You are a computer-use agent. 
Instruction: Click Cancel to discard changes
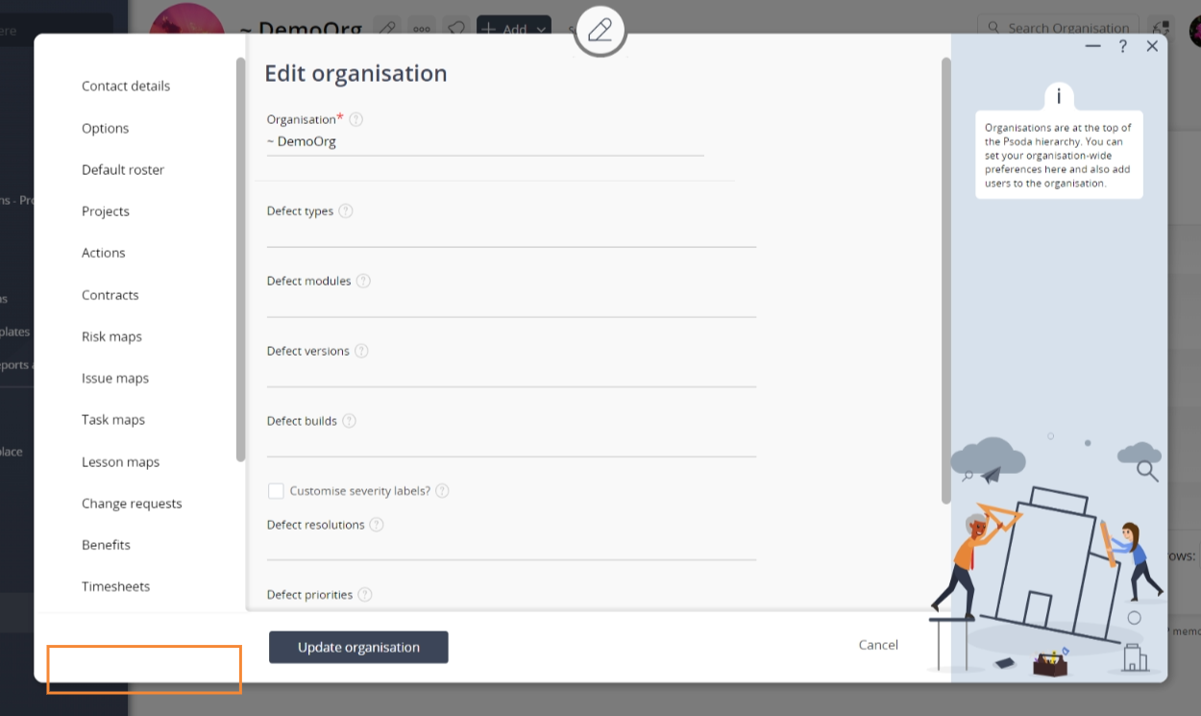(x=878, y=645)
